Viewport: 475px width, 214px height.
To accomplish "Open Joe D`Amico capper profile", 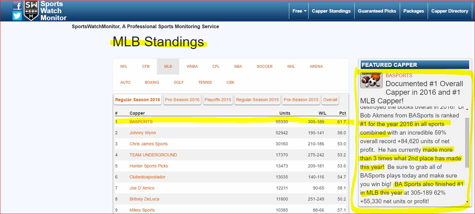I will click(142, 188).
